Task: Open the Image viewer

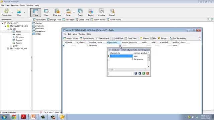Action: pyautogui.click(x=162, y=38)
